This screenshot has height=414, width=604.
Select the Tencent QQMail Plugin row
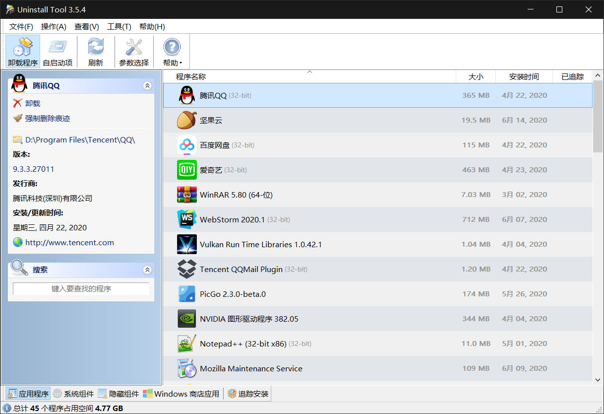(378, 269)
